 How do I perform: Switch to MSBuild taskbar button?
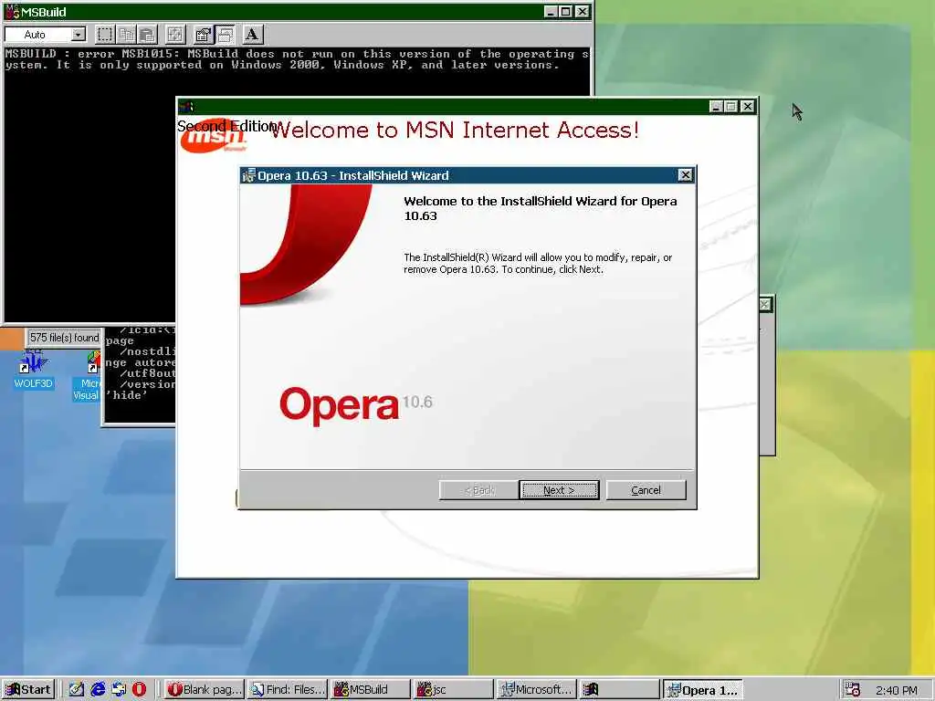(x=370, y=690)
